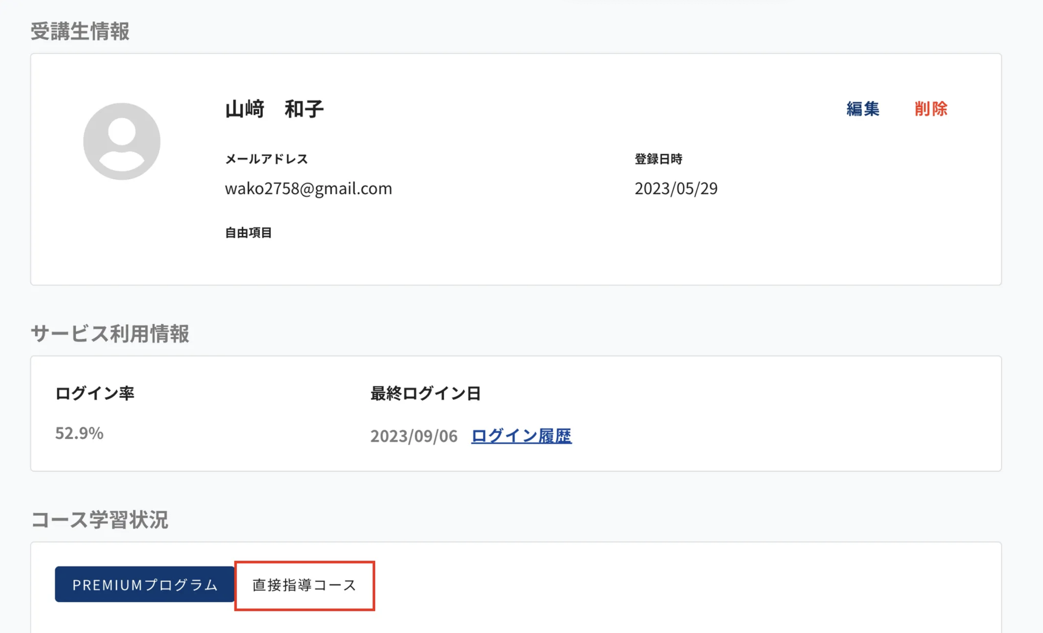Select the registration date 2023/05/29

tap(676, 188)
